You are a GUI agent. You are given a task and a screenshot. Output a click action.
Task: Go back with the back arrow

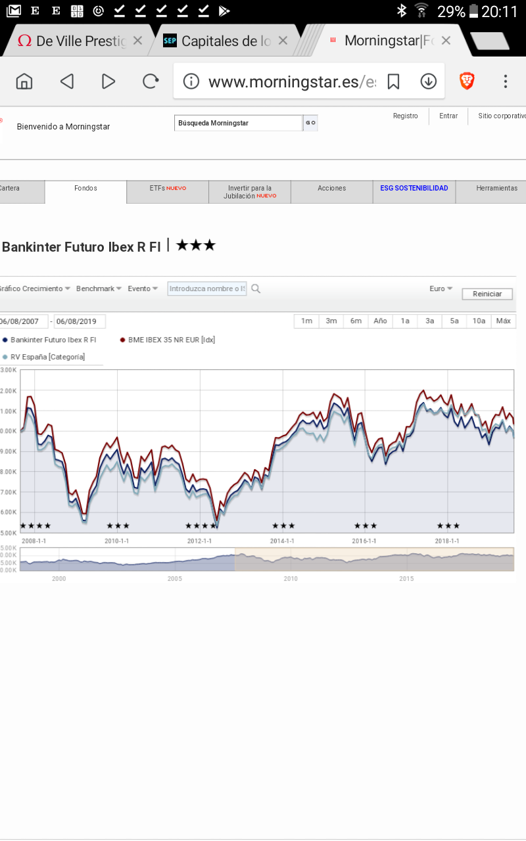66,81
